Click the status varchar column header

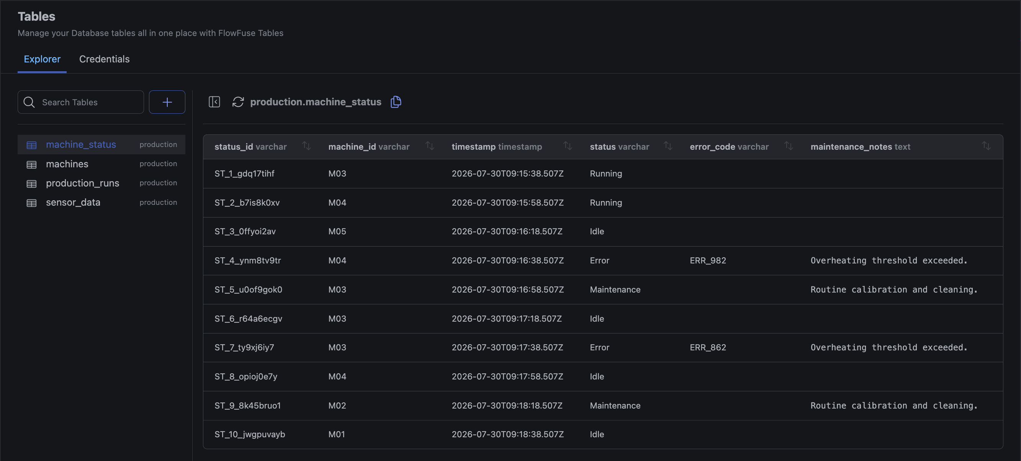619,147
